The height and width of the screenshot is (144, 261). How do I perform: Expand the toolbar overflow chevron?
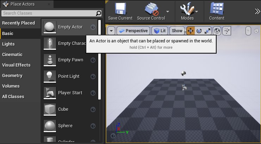point(257,11)
